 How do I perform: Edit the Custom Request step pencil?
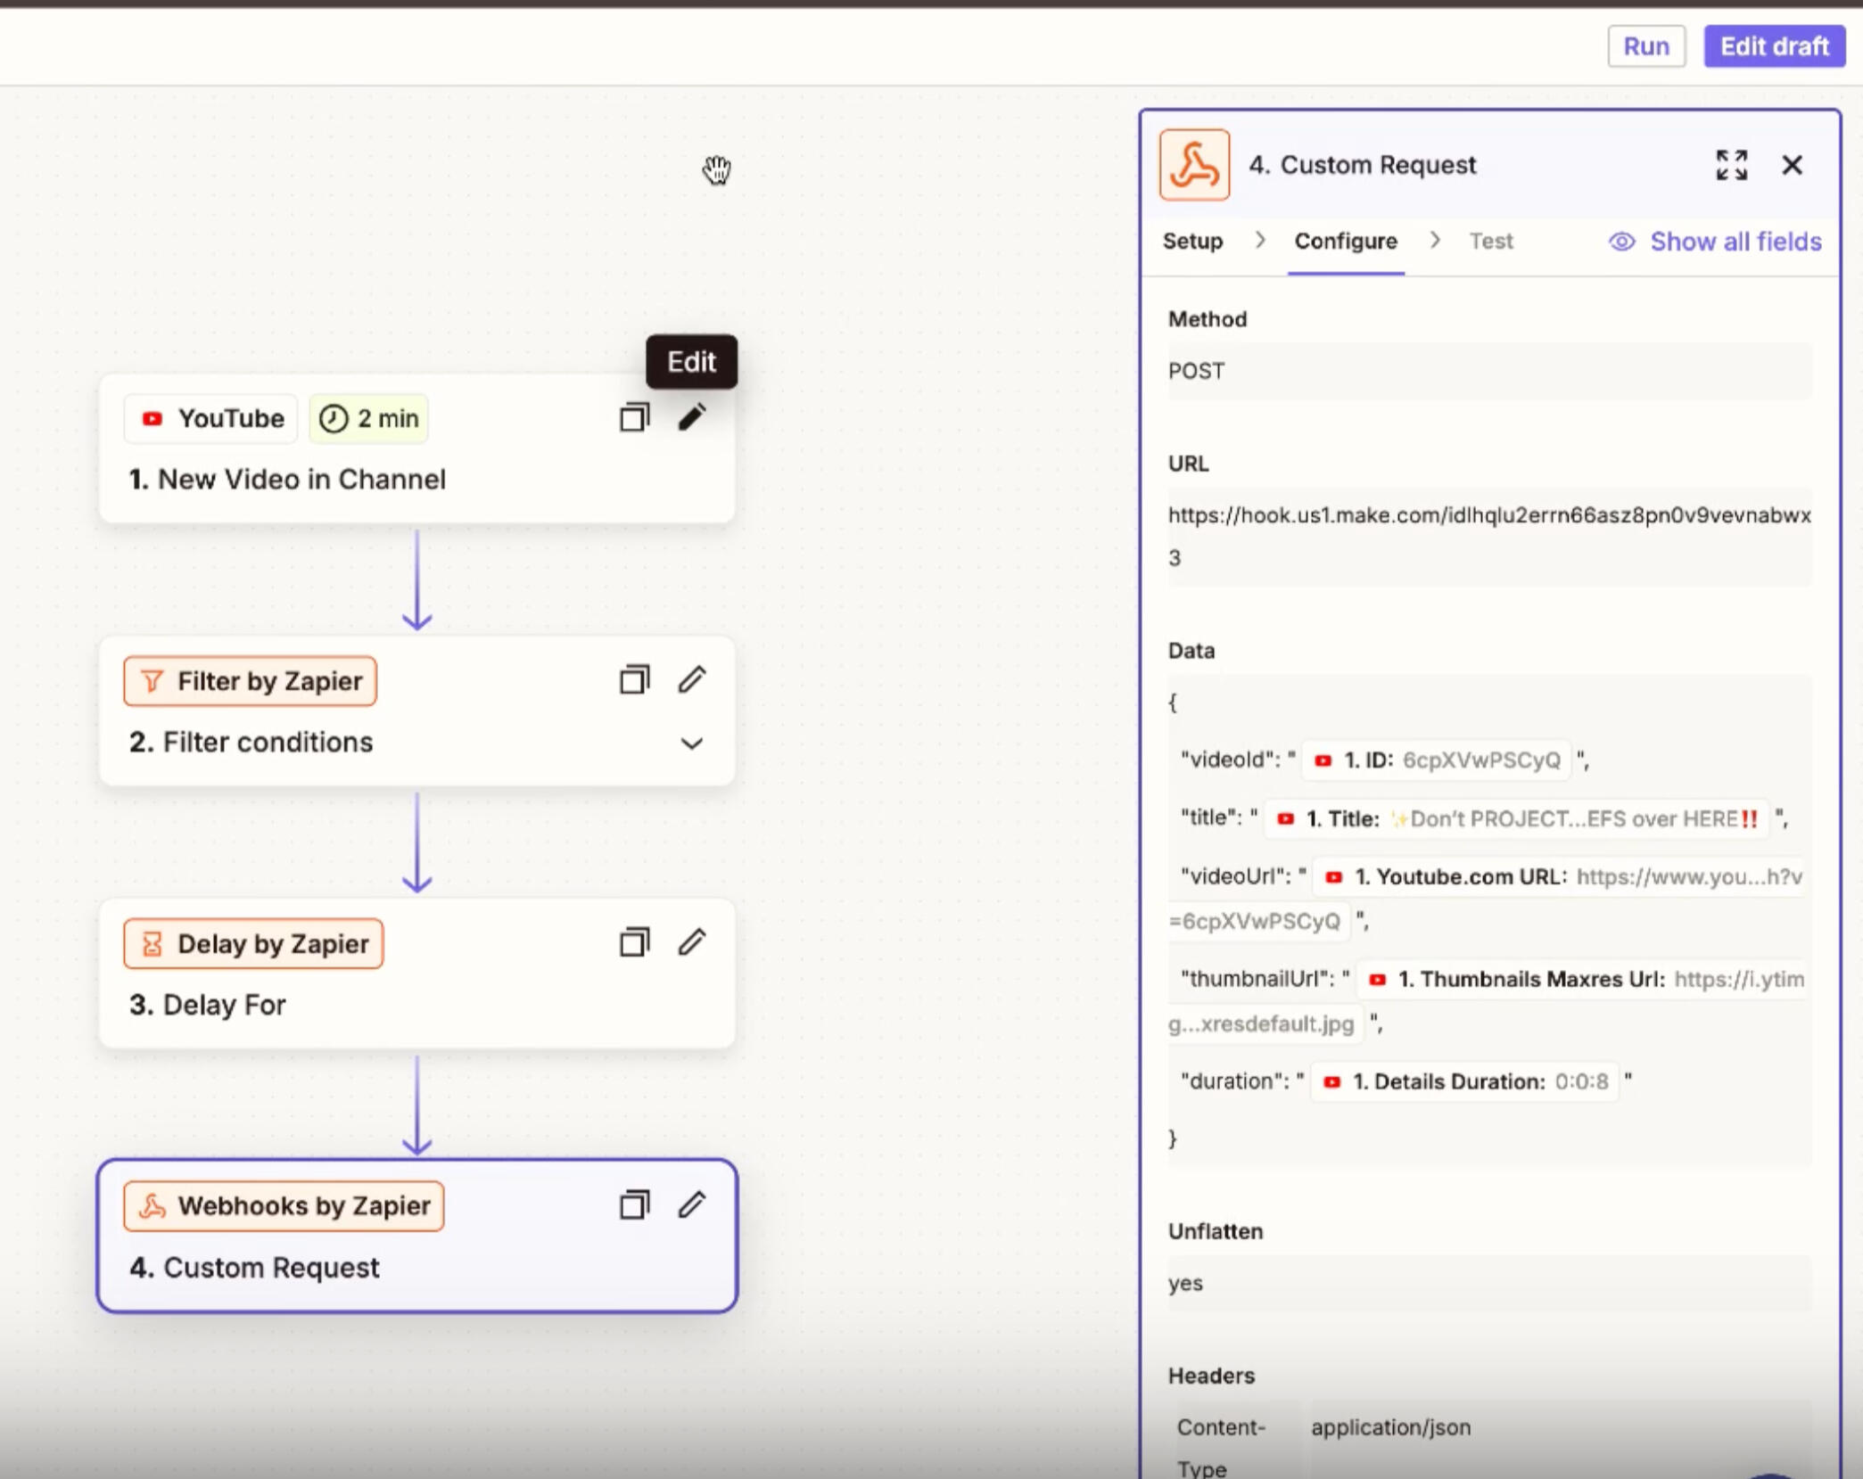click(x=692, y=1205)
